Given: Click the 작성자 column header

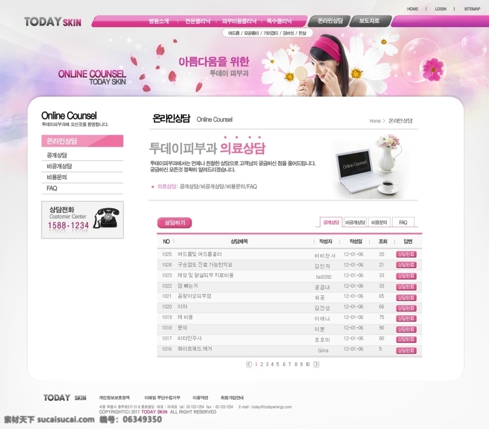Looking at the screenshot, I should 326,241.
